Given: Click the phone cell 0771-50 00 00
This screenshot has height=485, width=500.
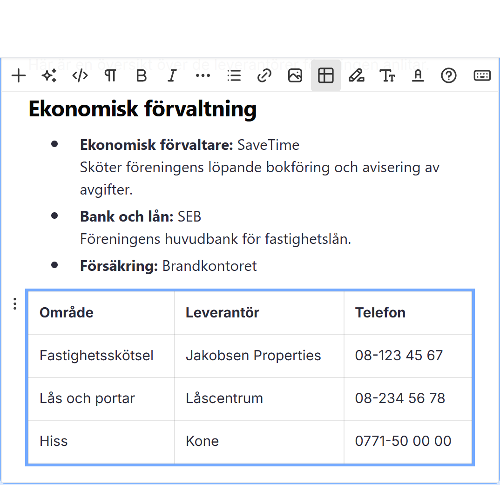Looking at the screenshot, I should (408, 442).
